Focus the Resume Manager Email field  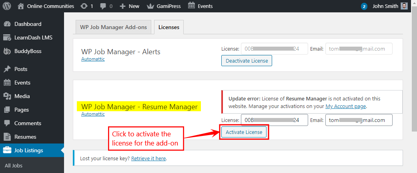click(x=359, y=120)
